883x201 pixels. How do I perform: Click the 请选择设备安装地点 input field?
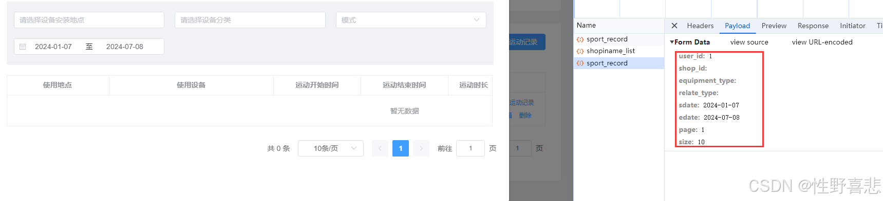coord(89,20)
